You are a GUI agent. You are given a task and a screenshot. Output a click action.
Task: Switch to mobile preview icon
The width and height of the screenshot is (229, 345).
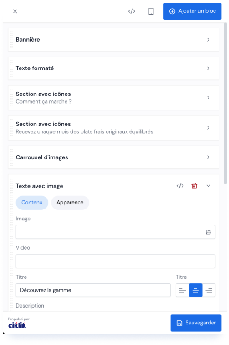click(151, 11)
